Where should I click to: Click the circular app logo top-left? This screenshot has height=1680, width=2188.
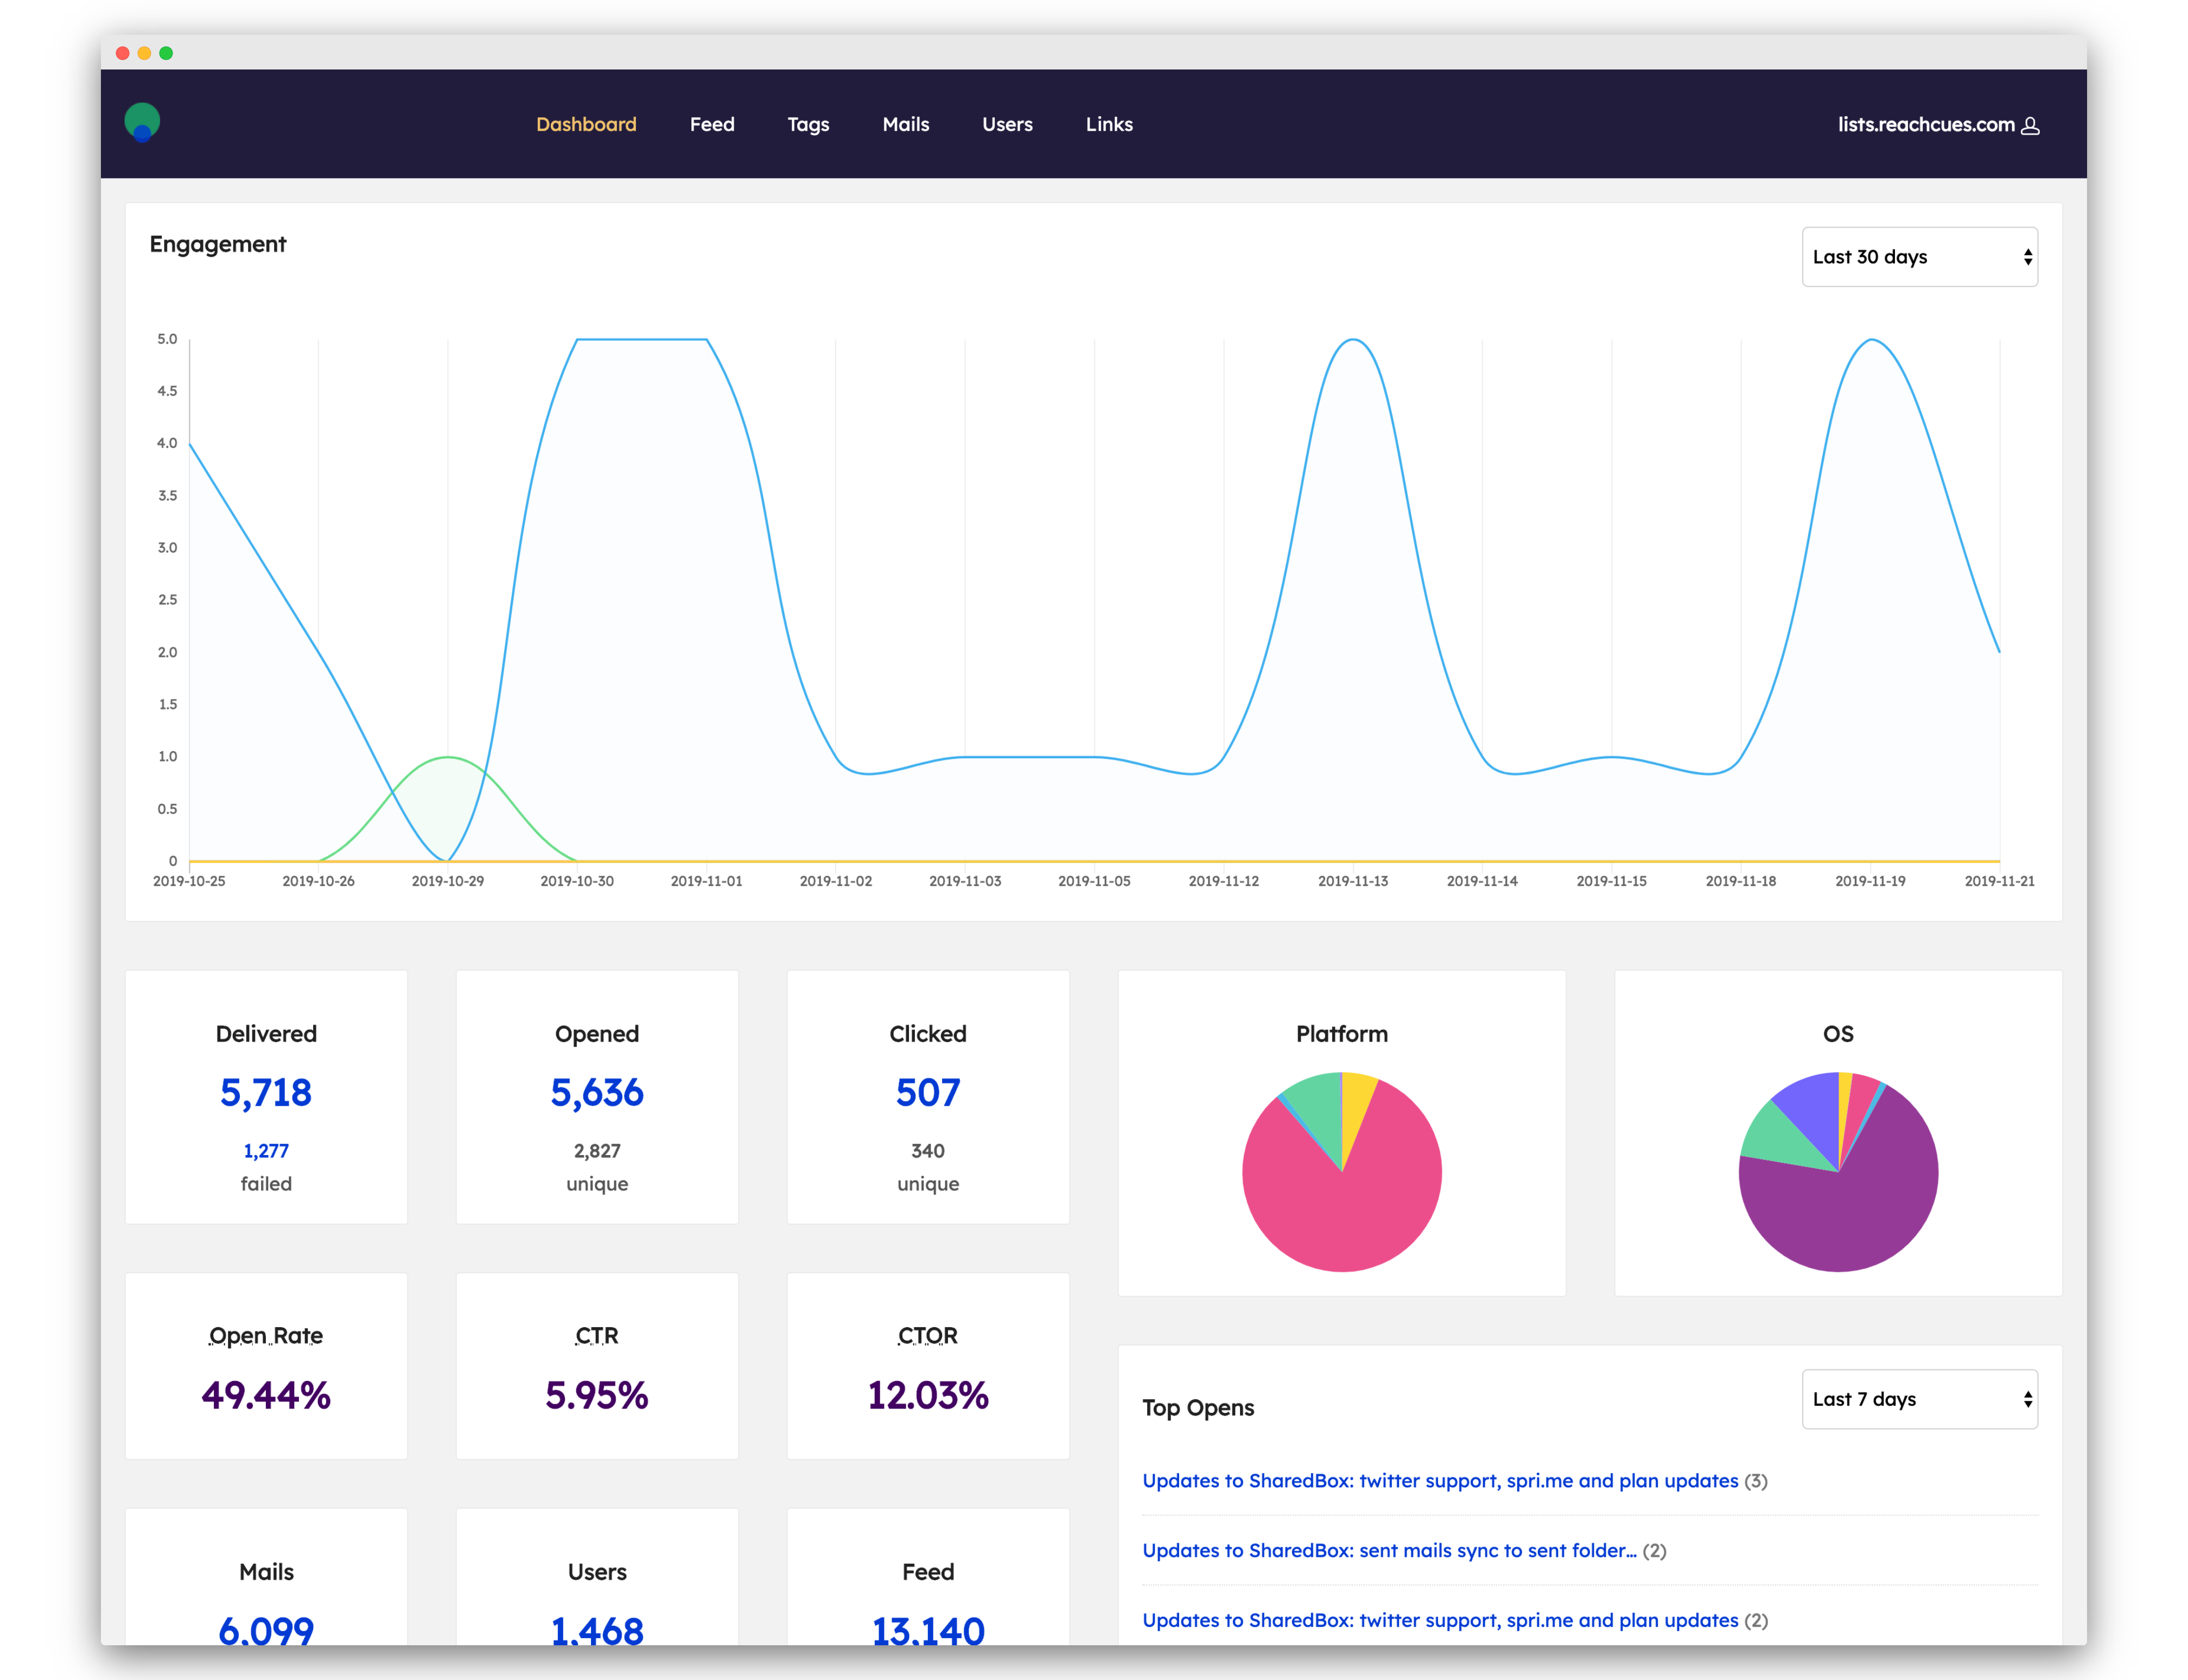tap(143, 122)
